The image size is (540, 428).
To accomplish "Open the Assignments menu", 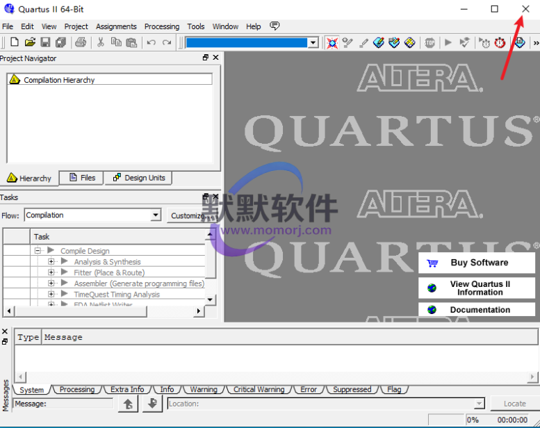I will point(116,26).
